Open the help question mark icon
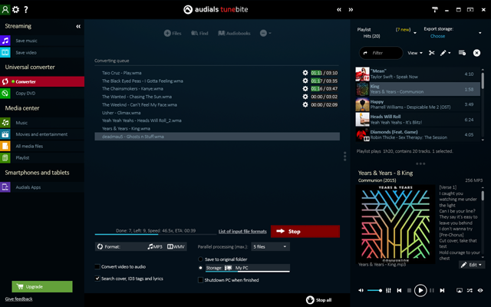 [x=26, y=9]
